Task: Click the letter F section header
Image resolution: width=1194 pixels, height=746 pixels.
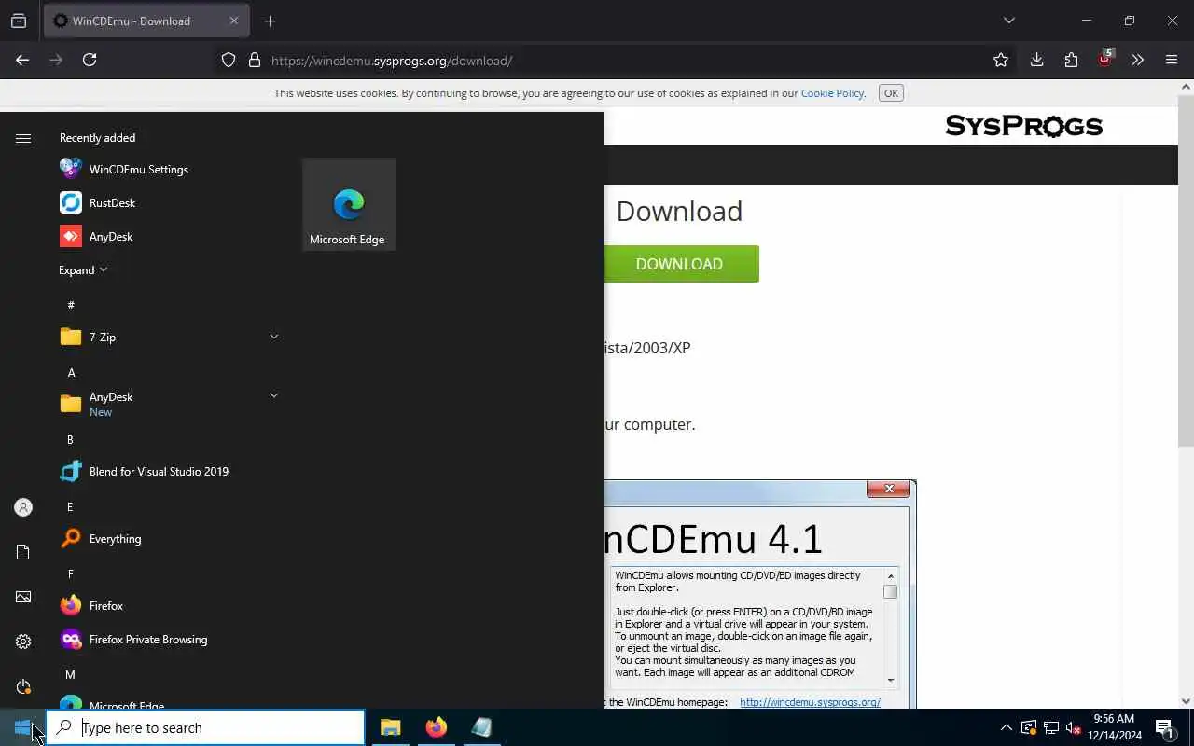Action: click(x=70, y=573)
